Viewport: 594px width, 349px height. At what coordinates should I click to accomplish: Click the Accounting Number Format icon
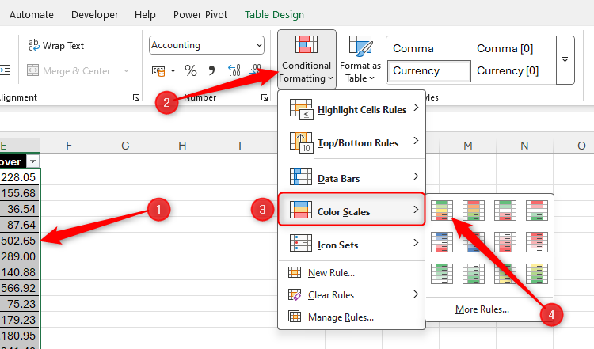point(158,71)
